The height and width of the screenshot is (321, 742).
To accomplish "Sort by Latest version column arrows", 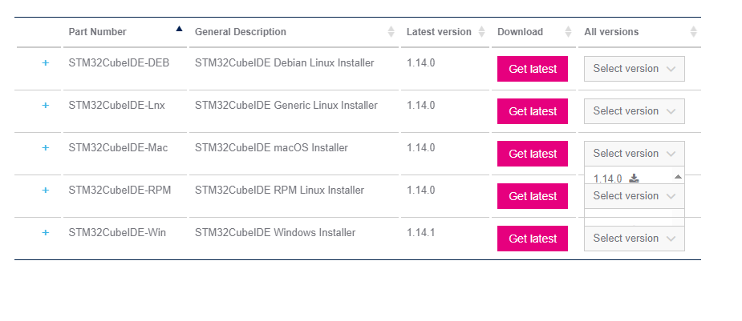I will [x=481, y=32].
